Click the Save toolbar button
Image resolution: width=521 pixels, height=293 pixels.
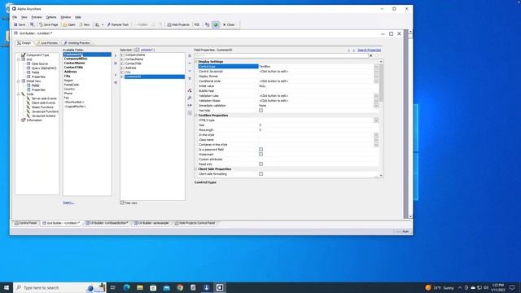tap(20, 24)
